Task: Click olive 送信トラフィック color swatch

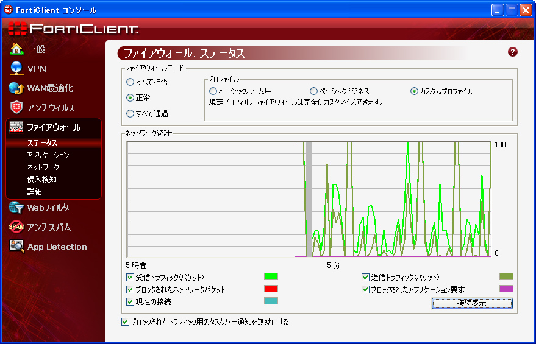Action: tap(506, 276)
